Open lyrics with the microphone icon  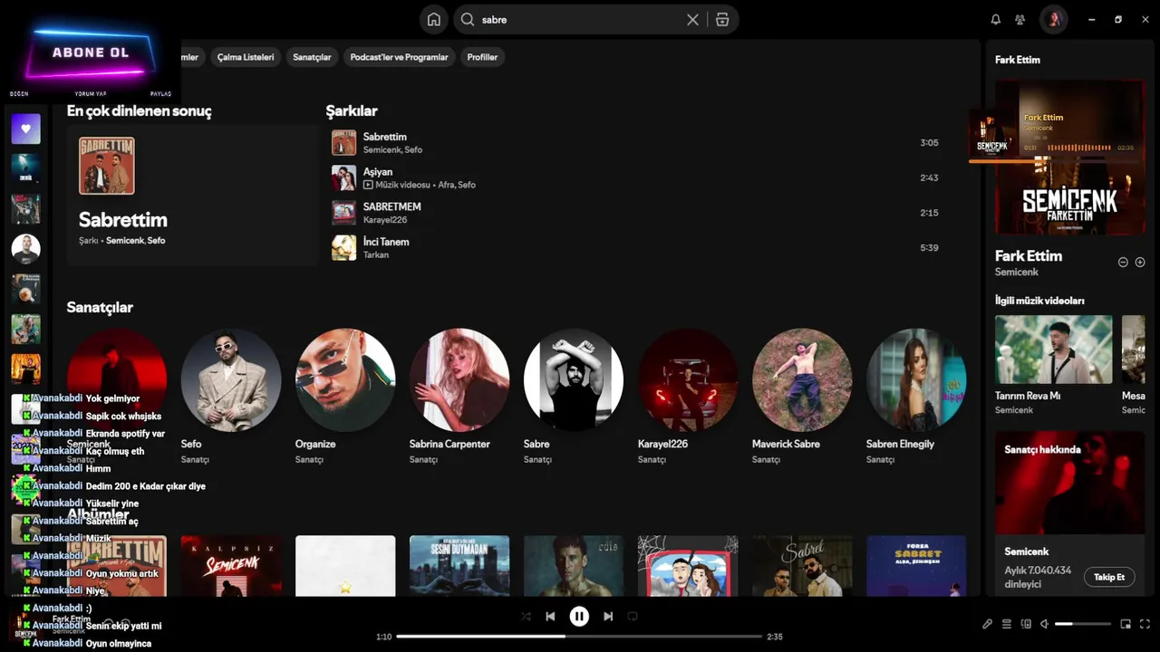pos(988,624)
